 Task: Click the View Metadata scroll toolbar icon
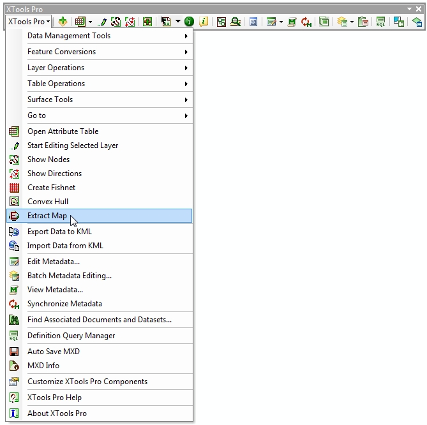(x=292, y=22)
